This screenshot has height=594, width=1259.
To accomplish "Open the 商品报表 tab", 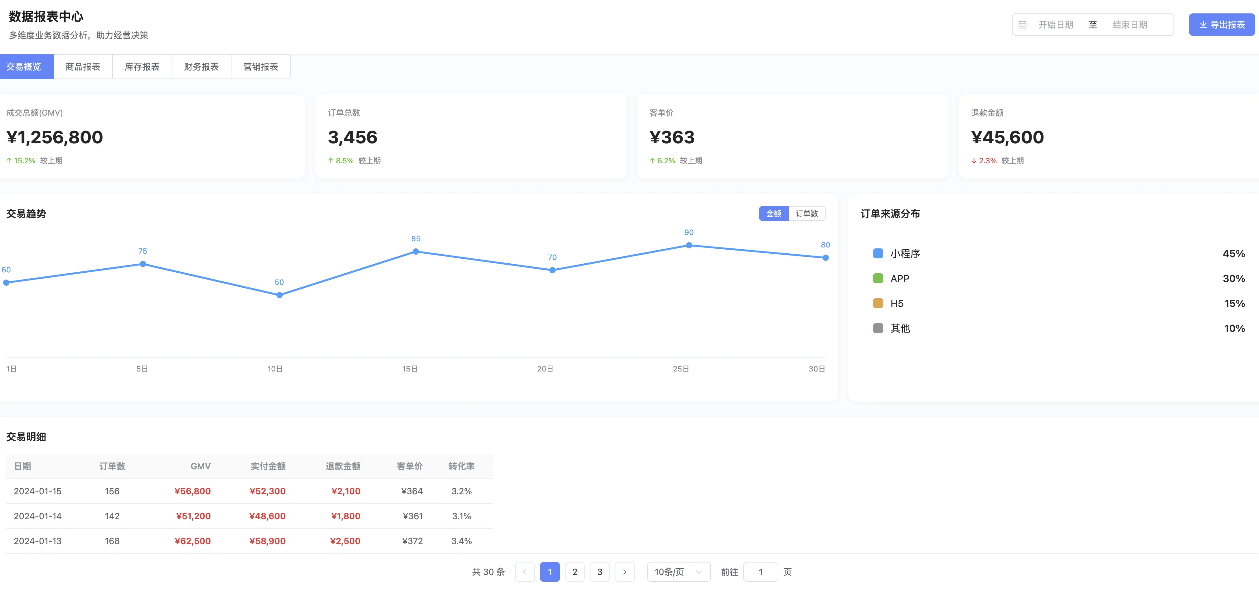I will (83, 67).
